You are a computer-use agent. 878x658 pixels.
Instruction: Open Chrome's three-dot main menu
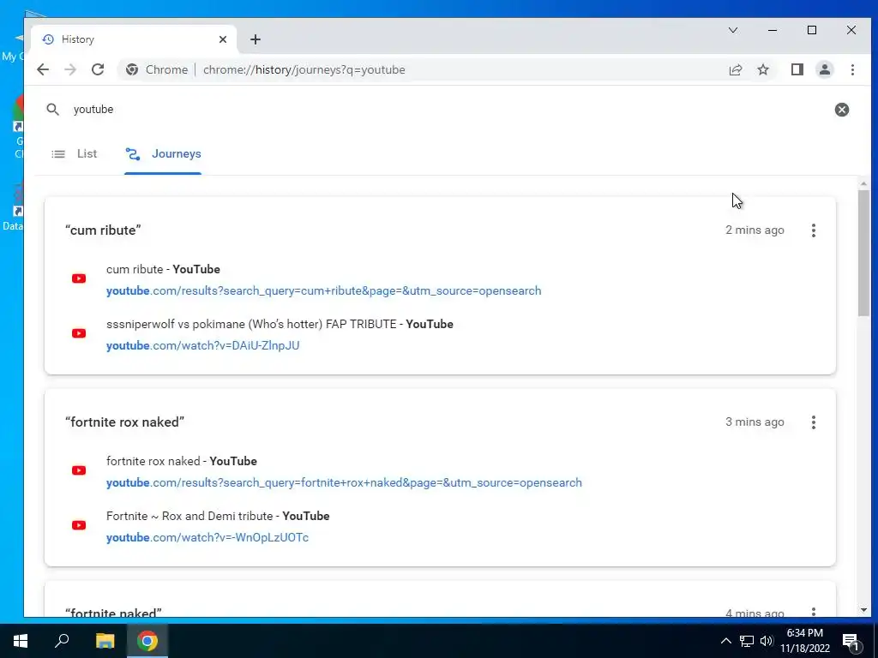click(x=852, y=69)
